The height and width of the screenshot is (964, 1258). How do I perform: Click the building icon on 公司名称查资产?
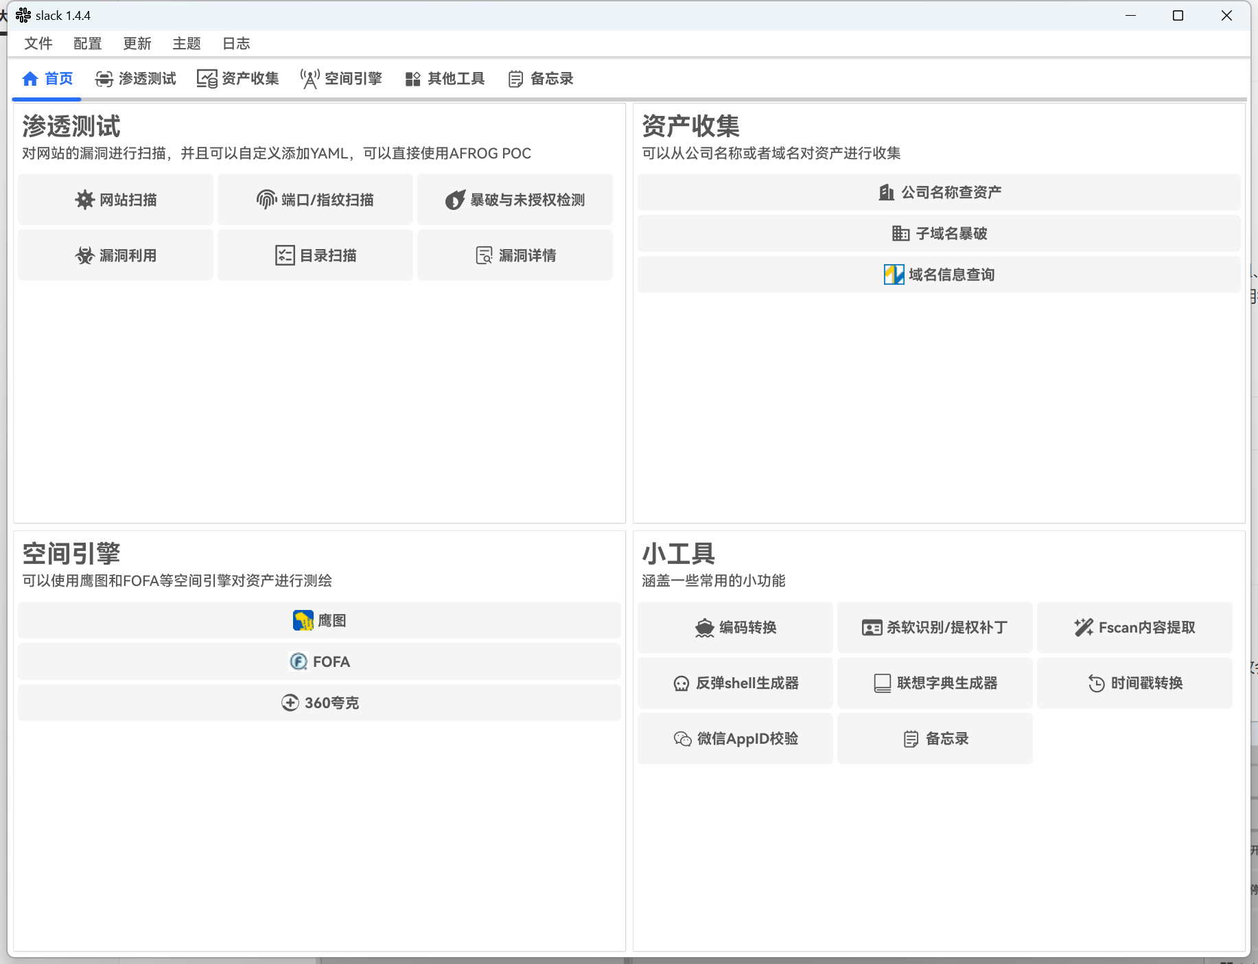887,192
